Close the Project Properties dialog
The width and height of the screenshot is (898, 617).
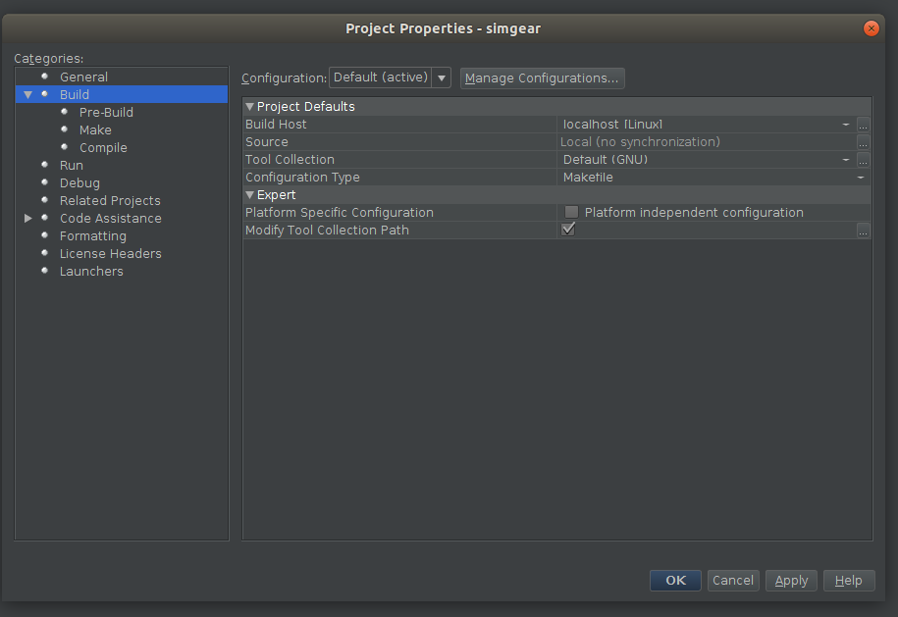pyautogui.click(x=871, y=28)
